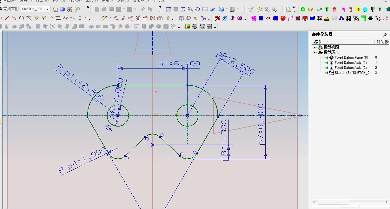This screenshot has height=209, width=390.
Task: Sort by the 名称 column header
Action: click(343, 42)
